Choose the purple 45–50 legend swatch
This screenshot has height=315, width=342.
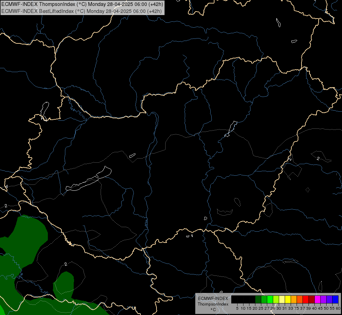(324, 299)
